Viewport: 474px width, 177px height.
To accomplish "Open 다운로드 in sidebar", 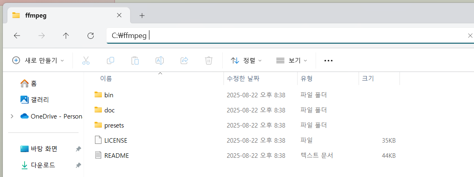I will [38, 165].
